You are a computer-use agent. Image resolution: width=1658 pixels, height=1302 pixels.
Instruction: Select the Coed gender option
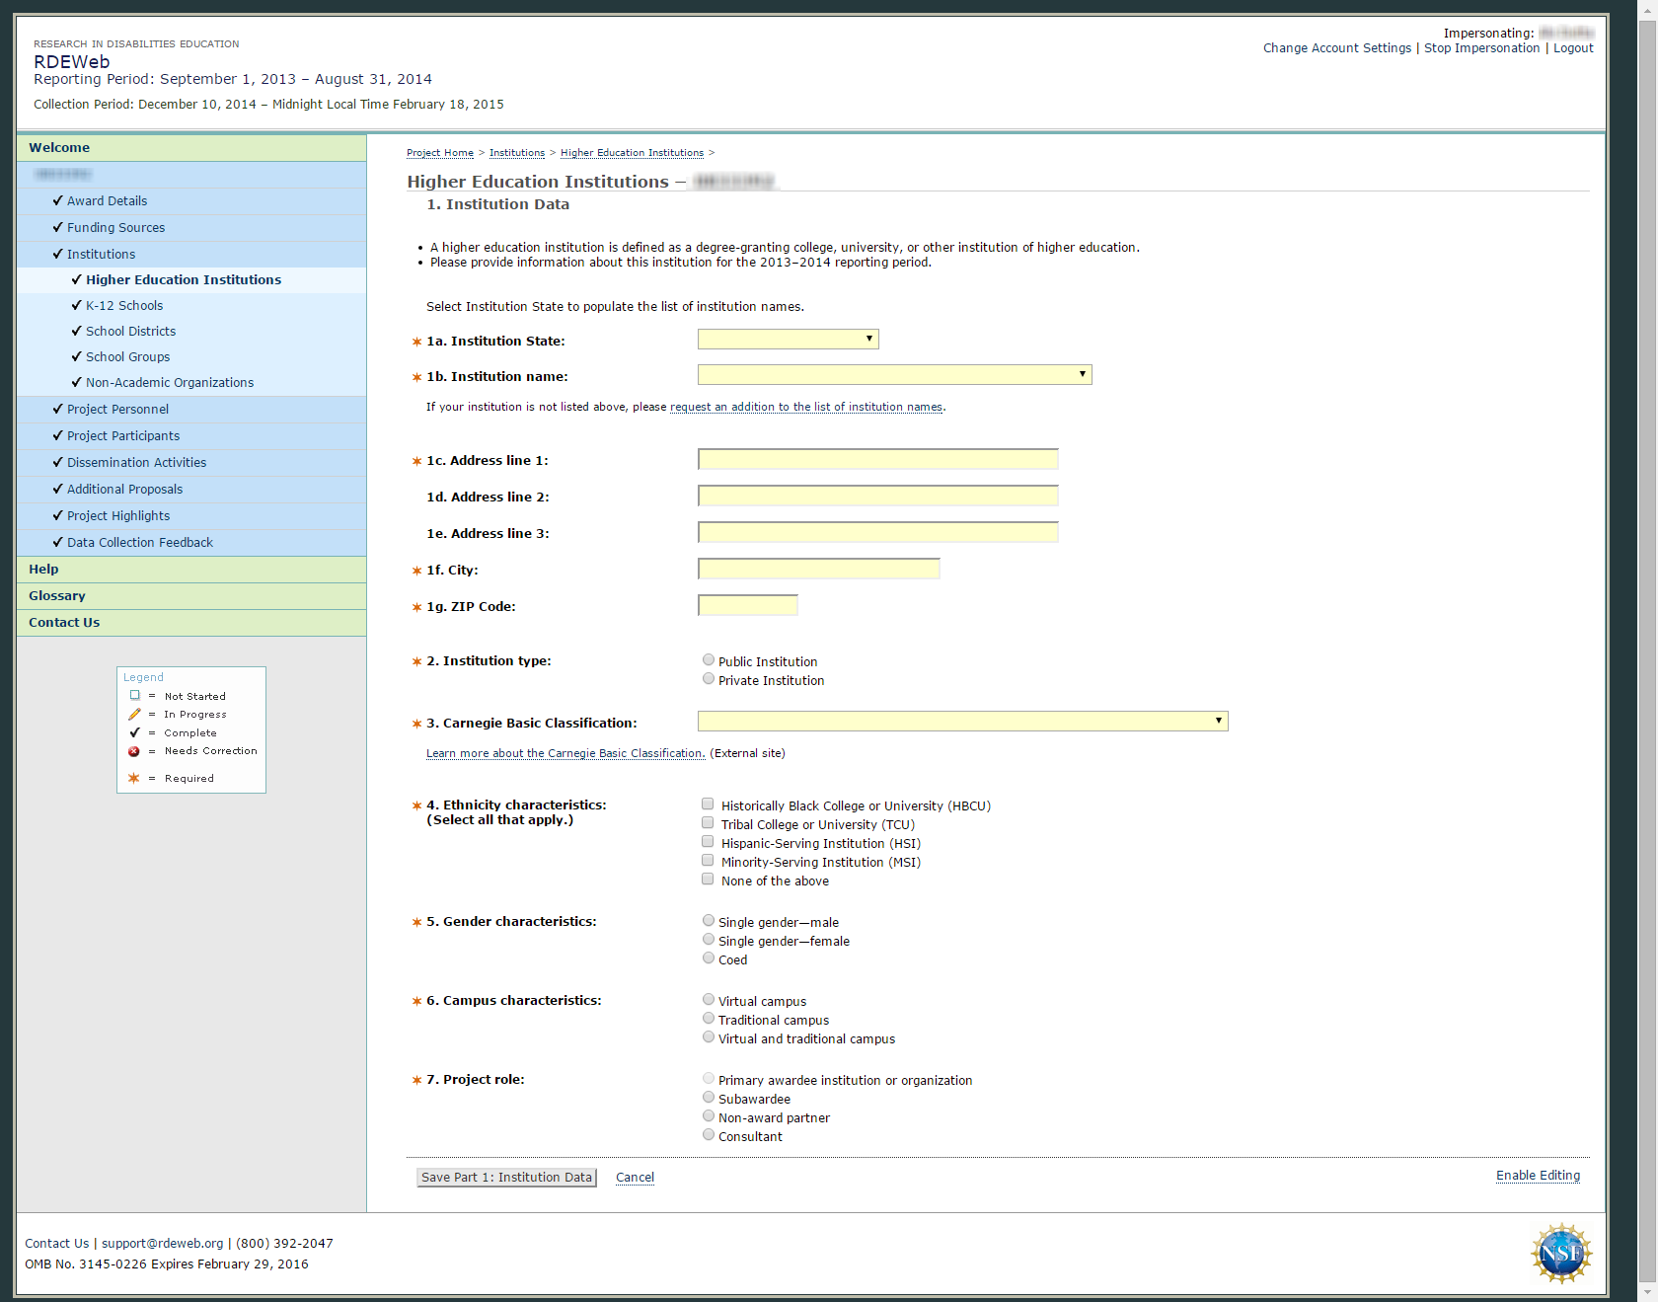pyautogui.click(x=709, y=958)
